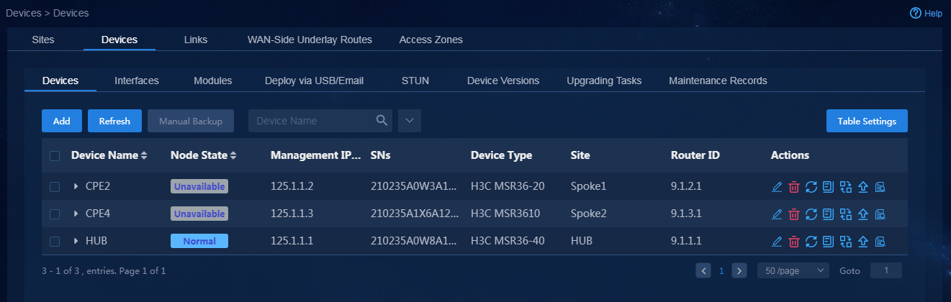951x302 pixels.
Task: Open the 50 /page dropdown
Action: coord(793,270)
